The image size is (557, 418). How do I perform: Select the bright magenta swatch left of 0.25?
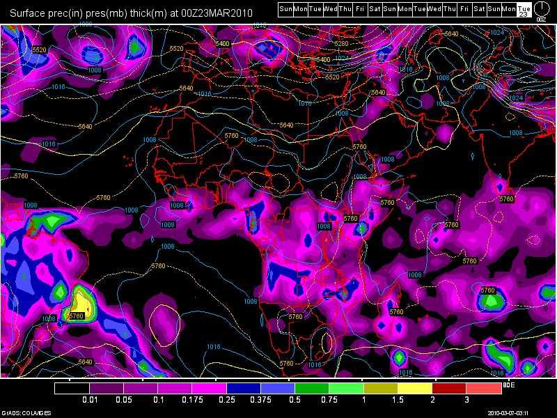[x=210, y=388]
